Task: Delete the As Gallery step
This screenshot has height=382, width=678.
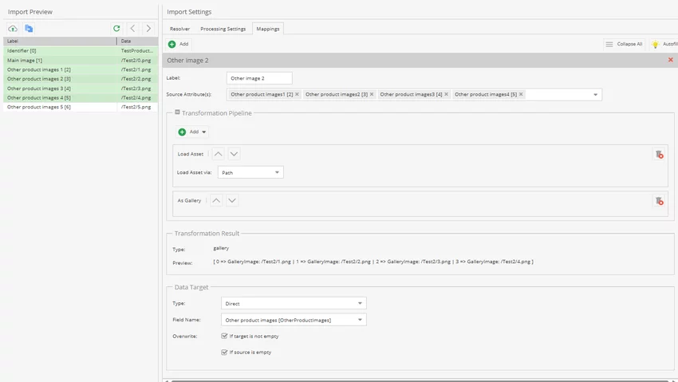Action: 659,201
